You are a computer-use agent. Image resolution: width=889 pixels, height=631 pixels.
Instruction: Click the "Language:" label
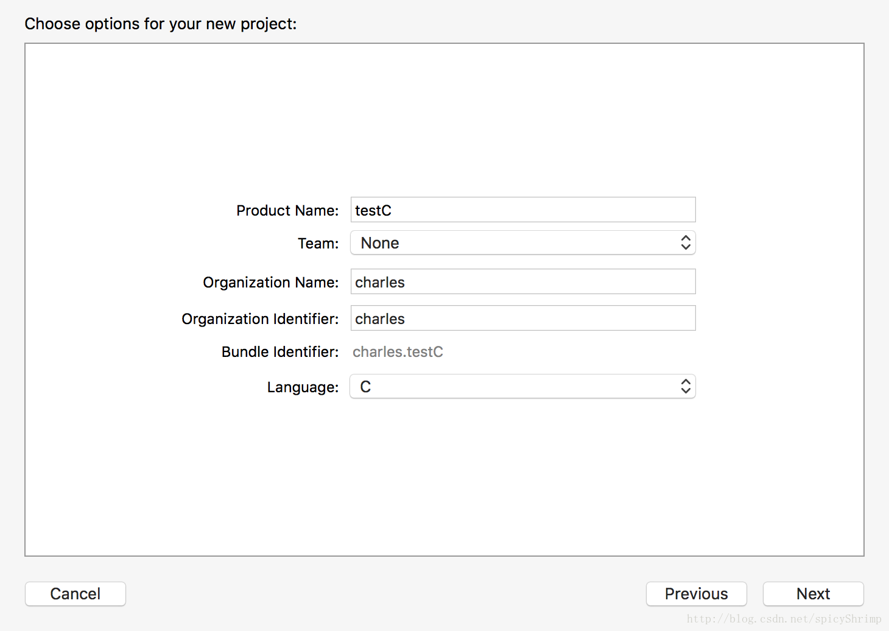click(x=303, y=387)
